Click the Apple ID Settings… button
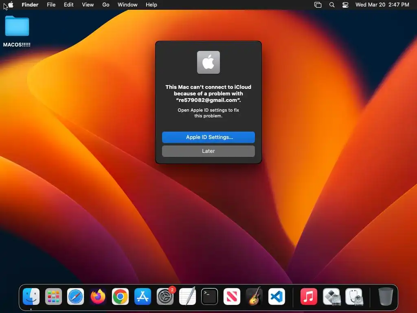The width and height of the screenshot is (417, 313). click(208, 137)
